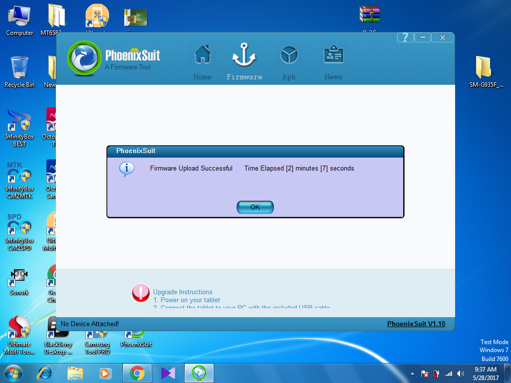Open PhoenixSuit help question-mark button
This screenshot has width=511, height=383.
(405, 37)
